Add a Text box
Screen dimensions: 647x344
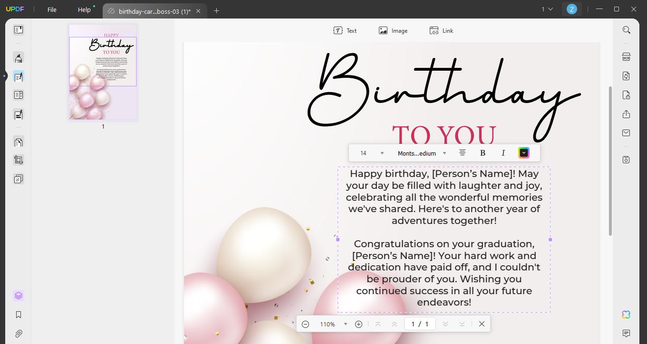pos(345,30)
